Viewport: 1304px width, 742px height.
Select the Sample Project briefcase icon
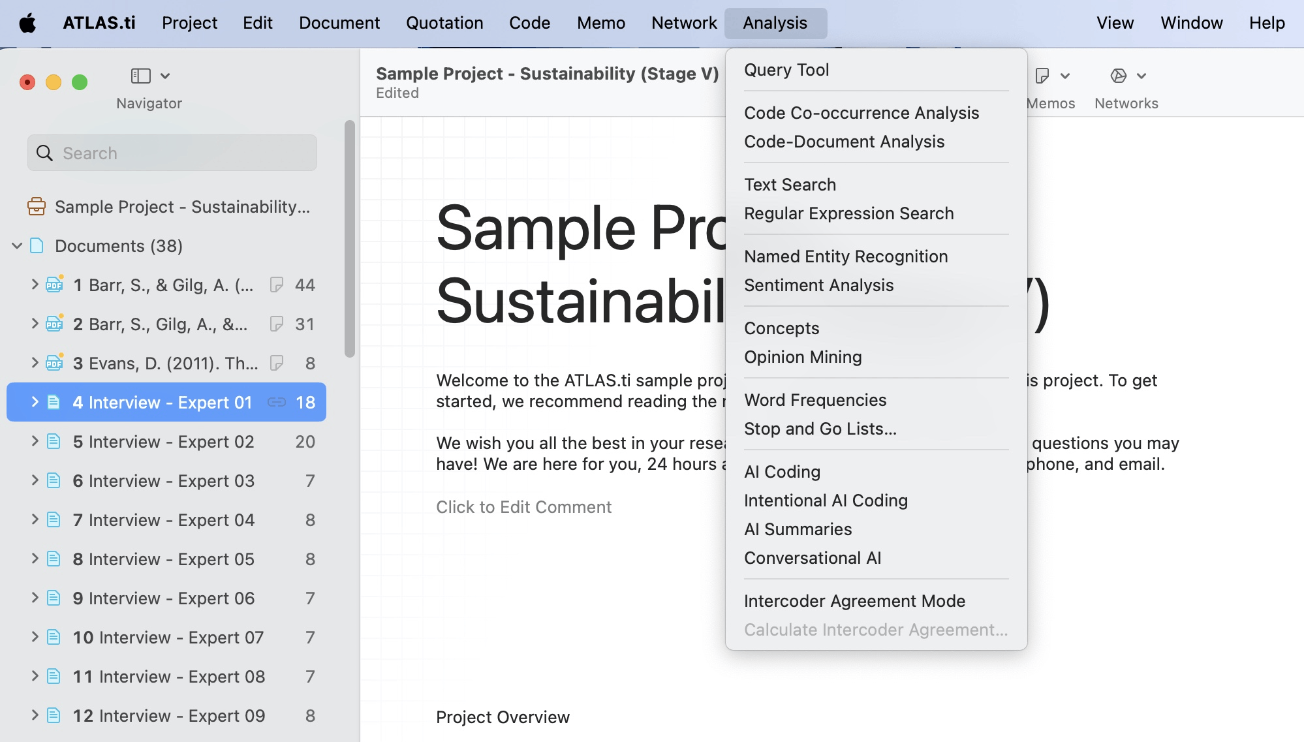tap(37, 206)
